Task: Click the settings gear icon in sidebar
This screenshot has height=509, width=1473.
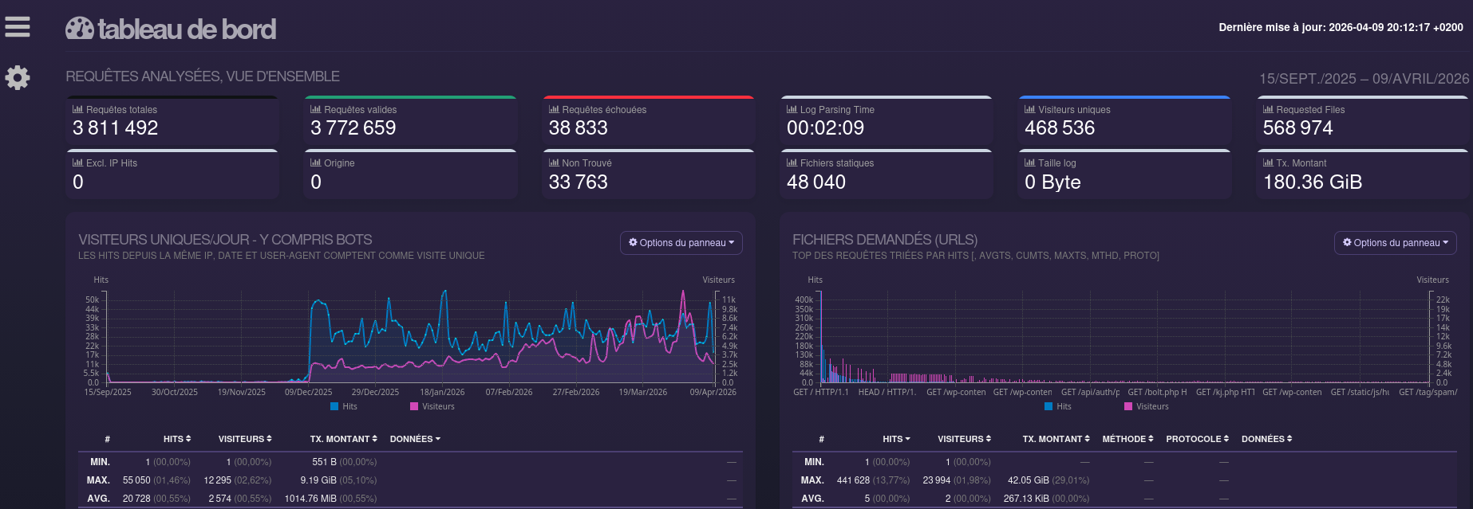Action: pyautogui.click(x=18, y=77)
